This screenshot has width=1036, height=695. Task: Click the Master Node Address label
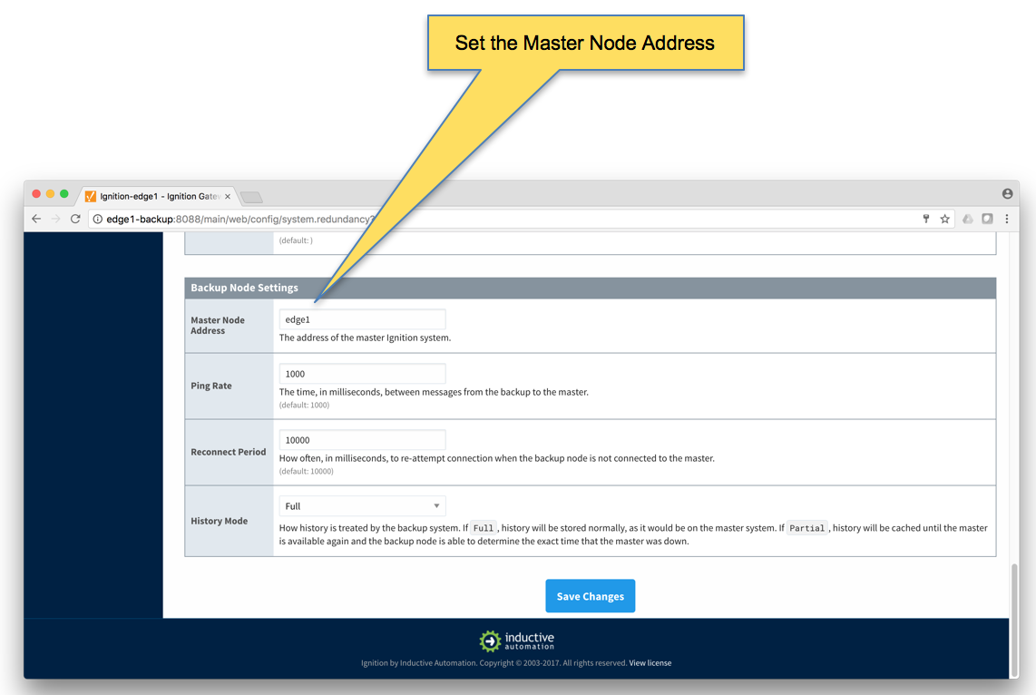[x=218, y=325]
